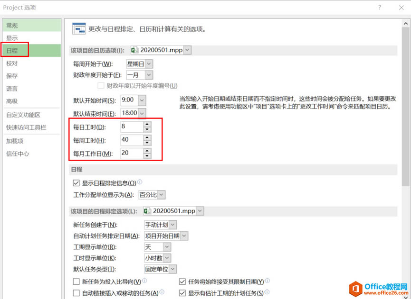Decrease 每日工时 with down arrow
Viewport: 411px width, 299px height.
[x=147, y=129]
